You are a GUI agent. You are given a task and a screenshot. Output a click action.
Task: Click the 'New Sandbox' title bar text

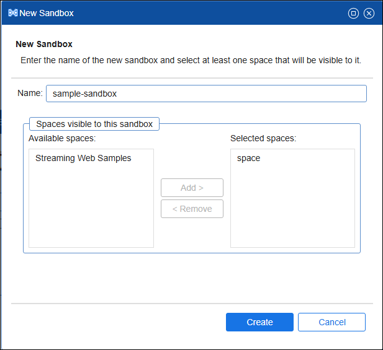click(47, 13)
